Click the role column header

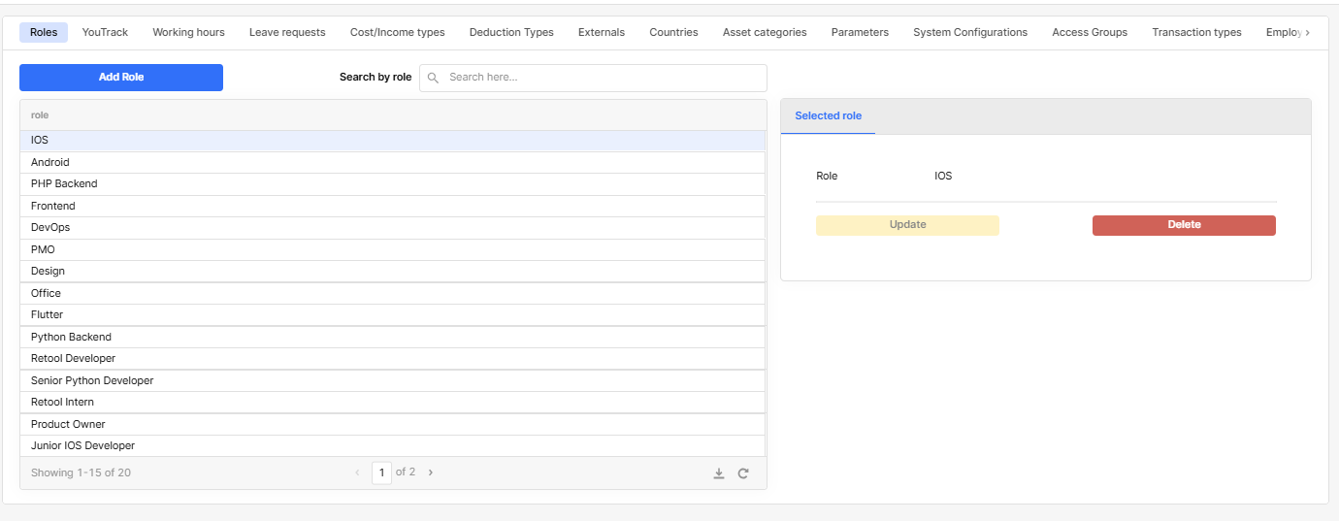tap(40, 115)
